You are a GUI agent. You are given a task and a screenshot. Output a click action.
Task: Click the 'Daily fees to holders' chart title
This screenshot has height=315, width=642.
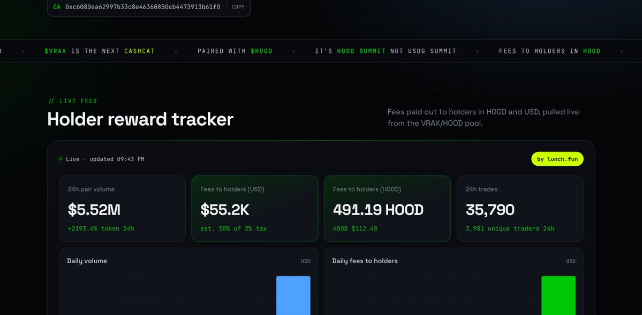click(365, 261)
